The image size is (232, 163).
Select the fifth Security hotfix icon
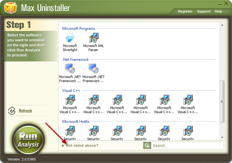click(x=164, y=131)
